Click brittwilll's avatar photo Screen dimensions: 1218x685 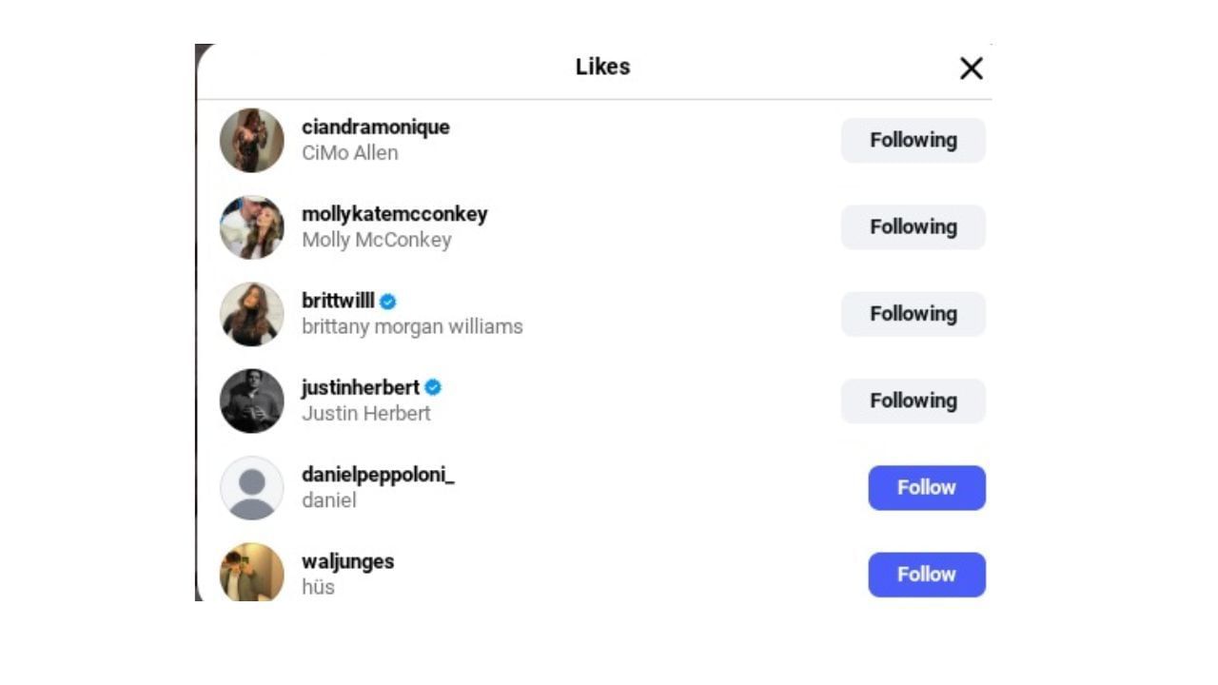[x=252, y=314]
